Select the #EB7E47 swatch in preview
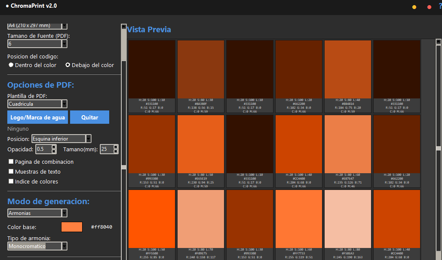Viewport: 442px width, 260px height. point(347,144)
